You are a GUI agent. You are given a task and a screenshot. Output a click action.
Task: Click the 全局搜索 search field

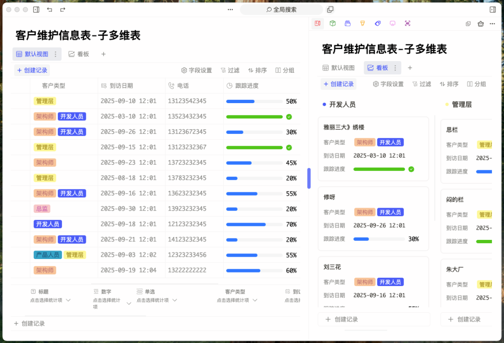pos(281,9)
